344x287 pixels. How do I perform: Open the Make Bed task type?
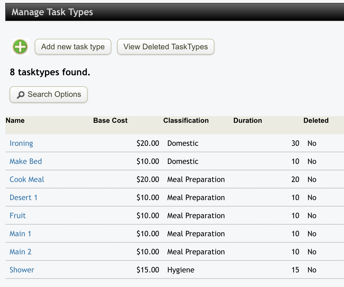coord(26,161)
